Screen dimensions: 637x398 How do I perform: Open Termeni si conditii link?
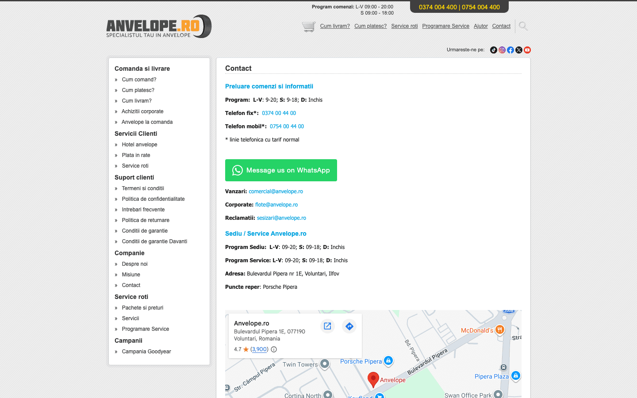click(143, 188)
